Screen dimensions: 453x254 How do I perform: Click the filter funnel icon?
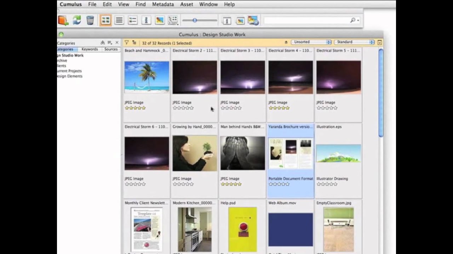(x=126, y=42)
